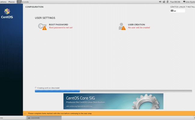Screen dimensions: 195x120
Task: Click the ROOT PASSWORD heading
Action: 58,25
